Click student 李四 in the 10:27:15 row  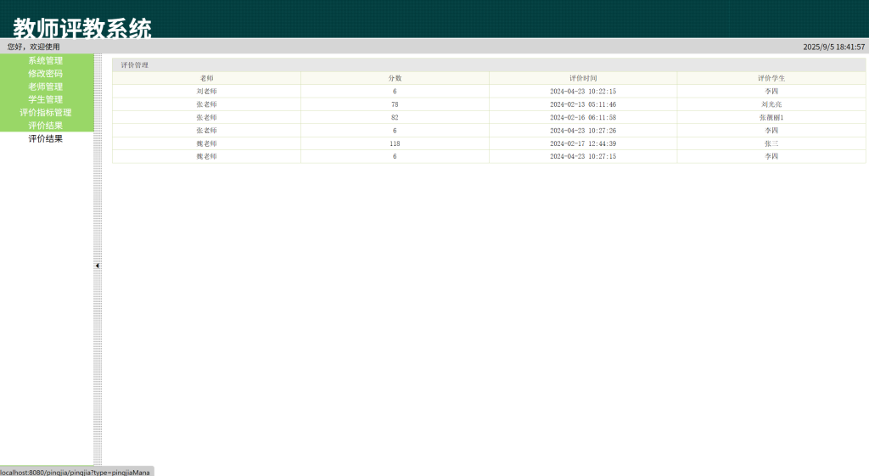[x=771, y=156]
